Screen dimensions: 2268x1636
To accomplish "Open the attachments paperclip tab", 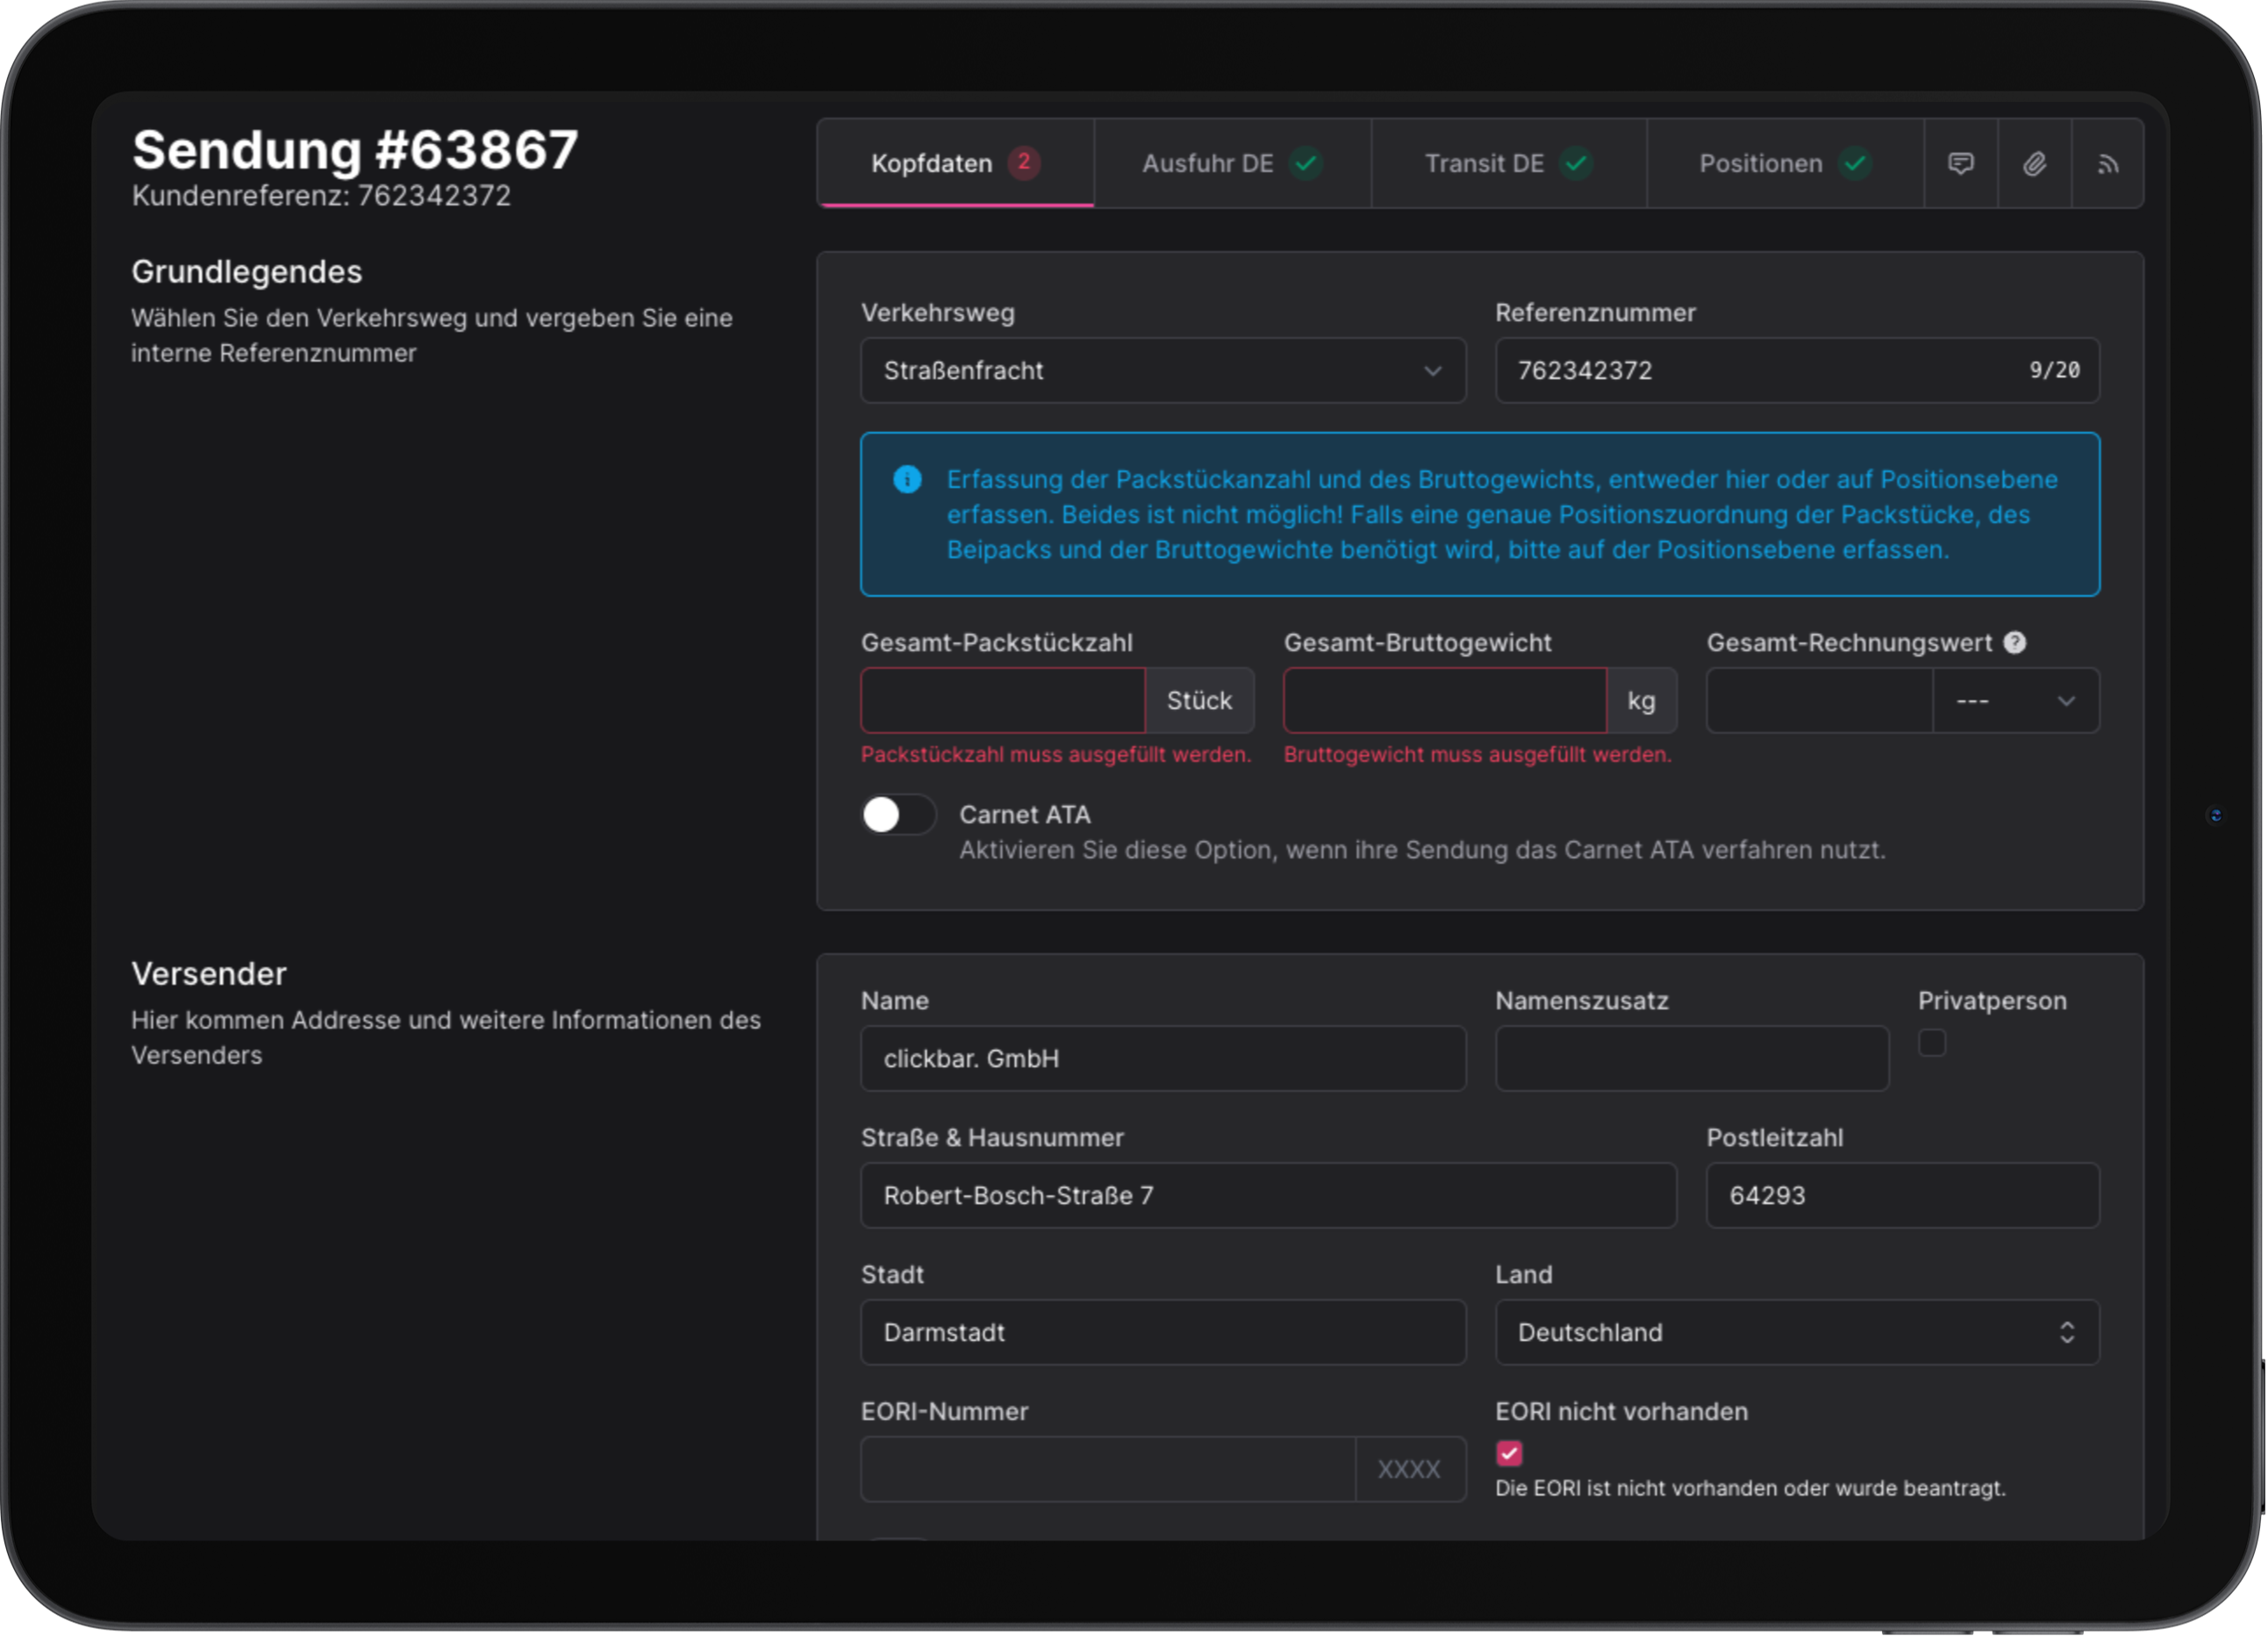I will click(2035, 163).
